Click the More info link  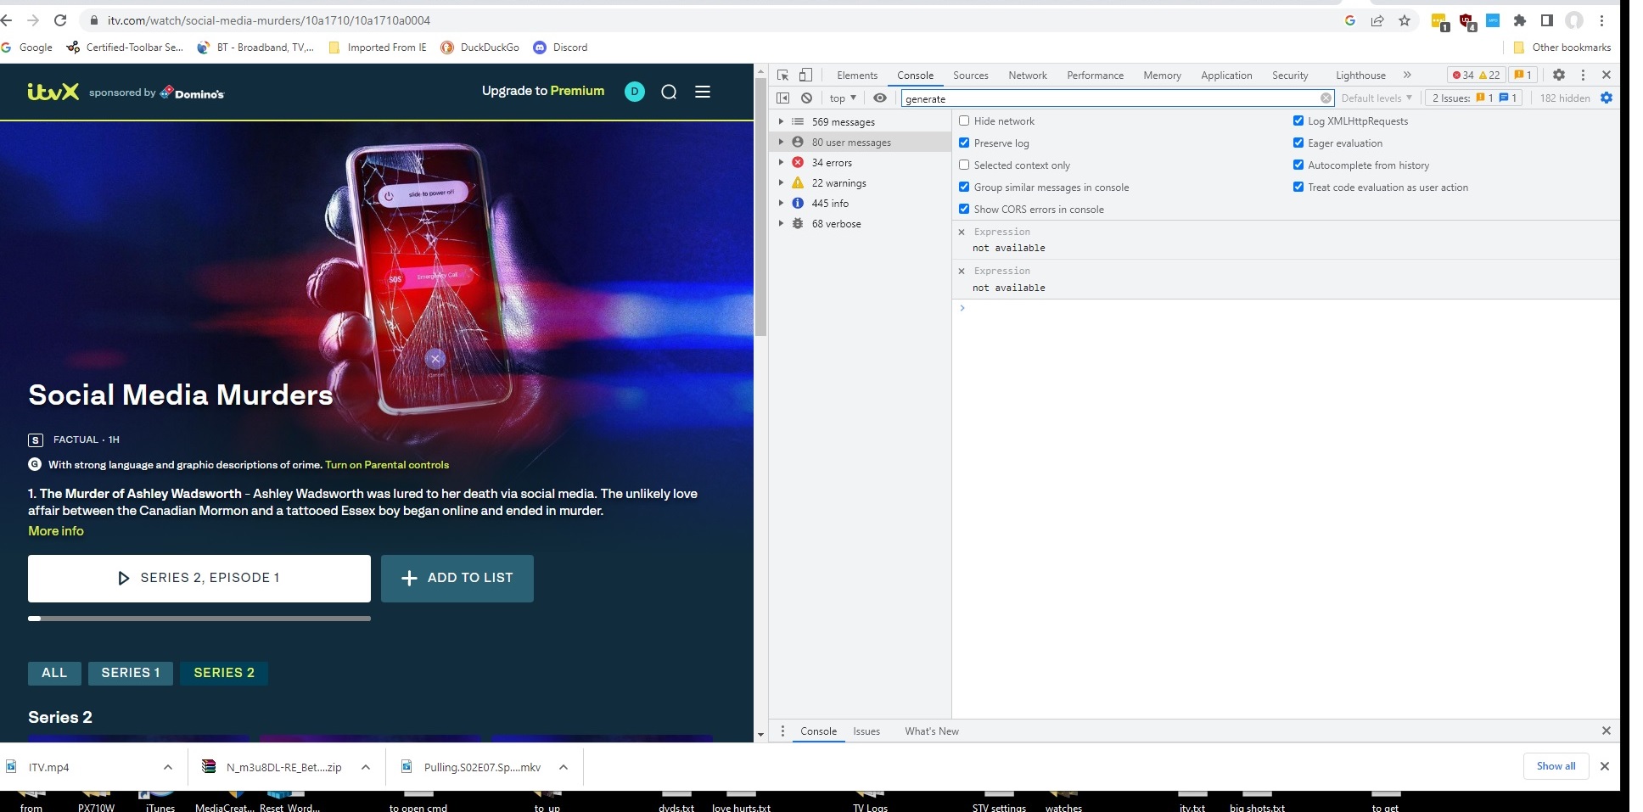click(56, 531)
